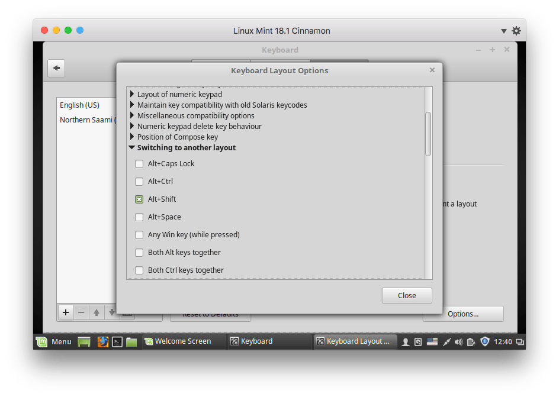Show desktop icon in panel
Viewport: 559px width, 397px height.
[x=84, y=342]
